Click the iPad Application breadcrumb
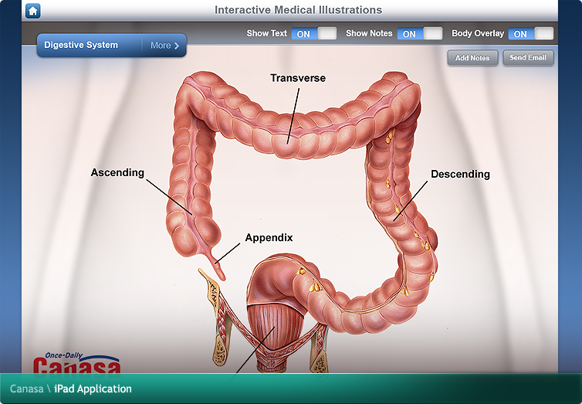 tap(93, 389)
